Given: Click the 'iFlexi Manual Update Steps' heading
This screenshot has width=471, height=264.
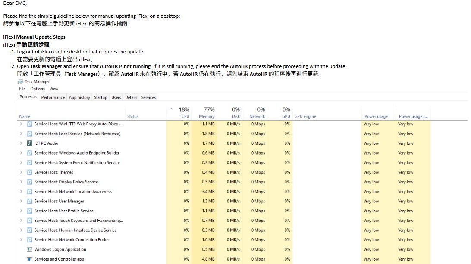Looking at the screenshot, I should click(x=34, y=37).
